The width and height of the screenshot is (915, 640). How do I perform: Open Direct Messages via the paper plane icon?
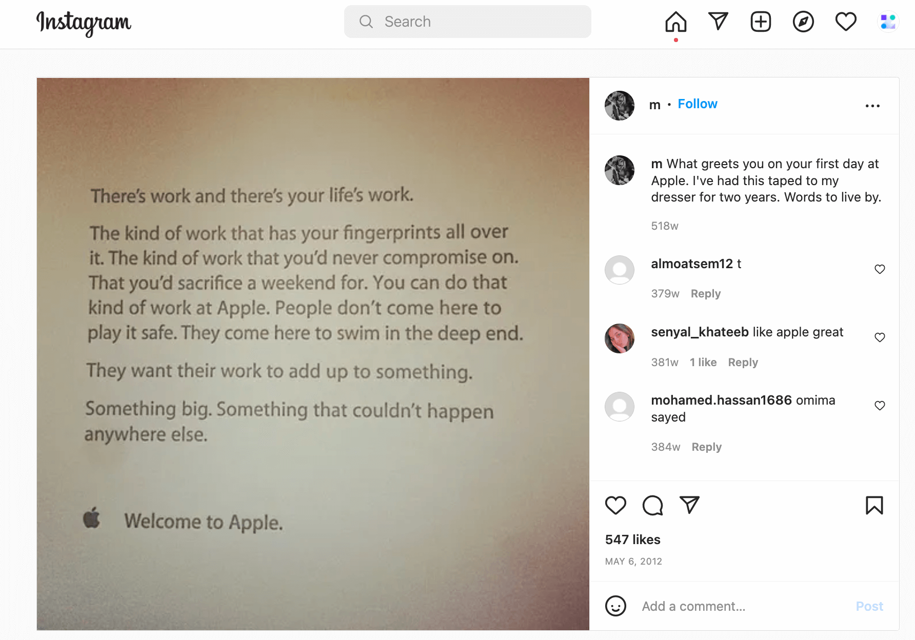point(718,22)
